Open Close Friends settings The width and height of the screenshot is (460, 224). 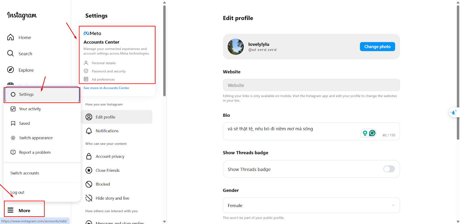coord(116,170)
